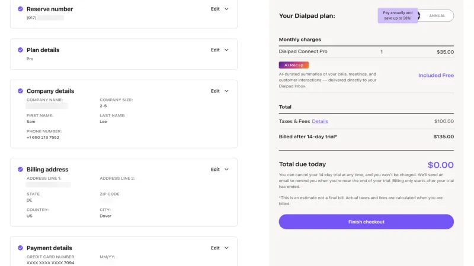Click the last name value Lee

[x=103, y=122]
